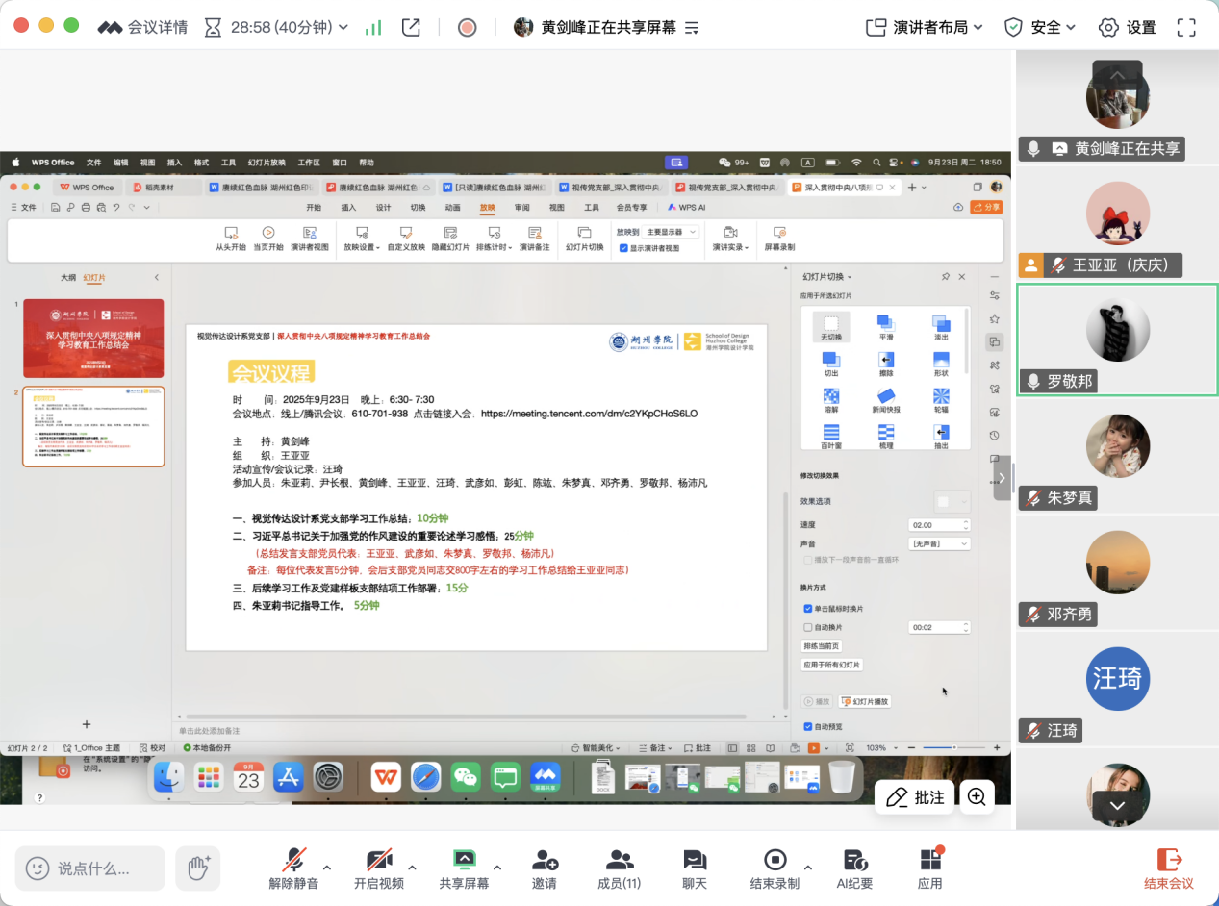Click the 结束会议 end meeting button

[1168, 868]
